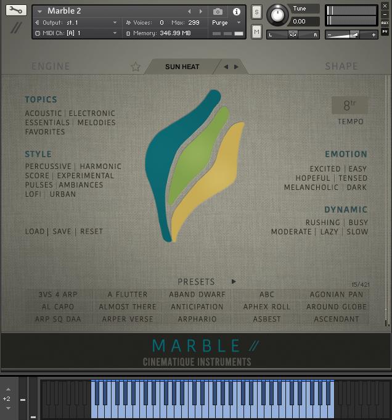Toggle the MELANCHOLIC emotion filter
The height and width of the screenshot is (420, 392).
click(x=311, y=187)
